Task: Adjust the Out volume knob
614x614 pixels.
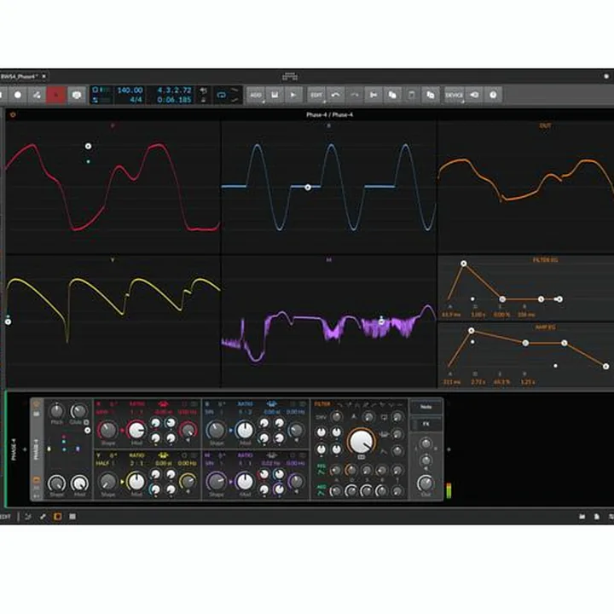Action: [426, 484]
